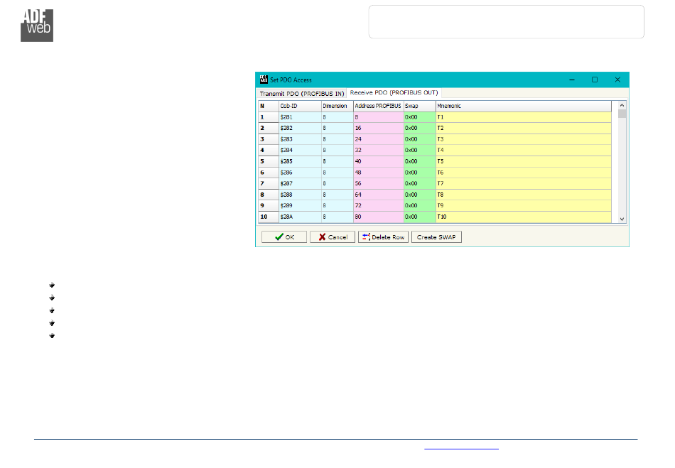Click Address PROFIBUS cell 56
This screenshot has height=468, width=675.
point(379,184)
